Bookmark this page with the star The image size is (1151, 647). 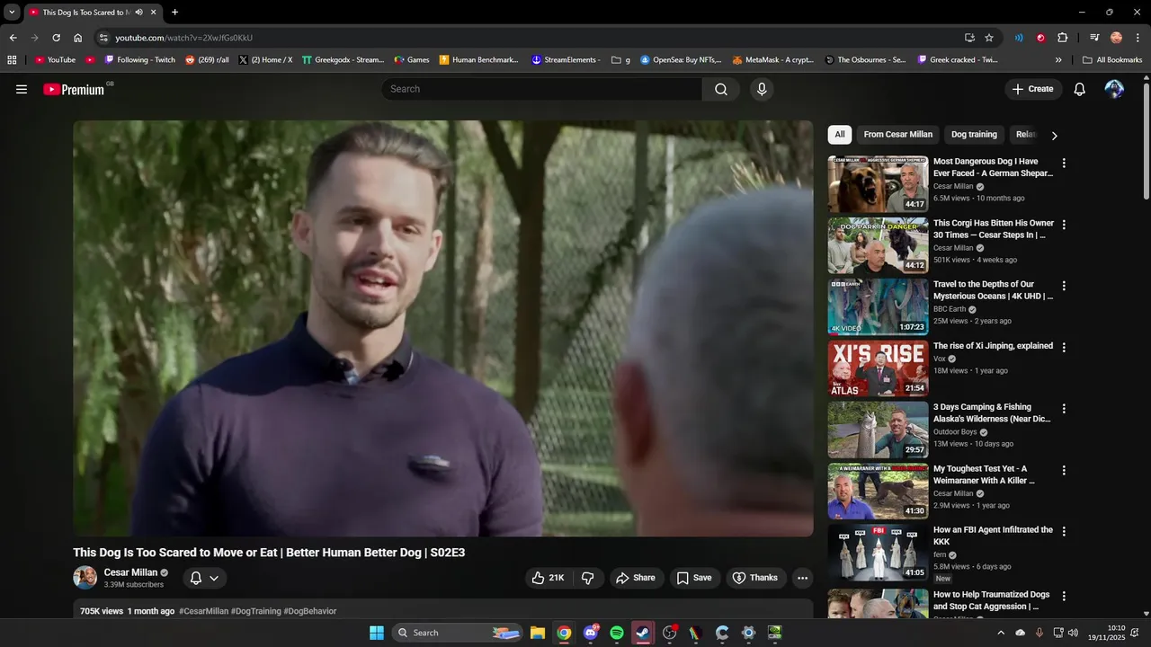click(989, 38)
